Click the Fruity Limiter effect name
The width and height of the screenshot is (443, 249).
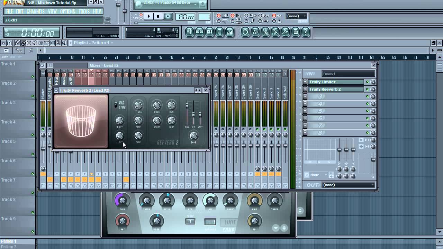(x=336, y=82)
